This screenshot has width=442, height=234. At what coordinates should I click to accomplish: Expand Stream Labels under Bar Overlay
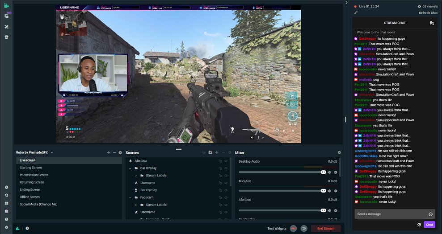point(136,176)
